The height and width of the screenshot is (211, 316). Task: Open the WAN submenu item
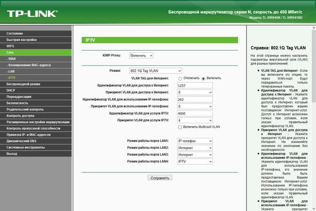point(36,59)
